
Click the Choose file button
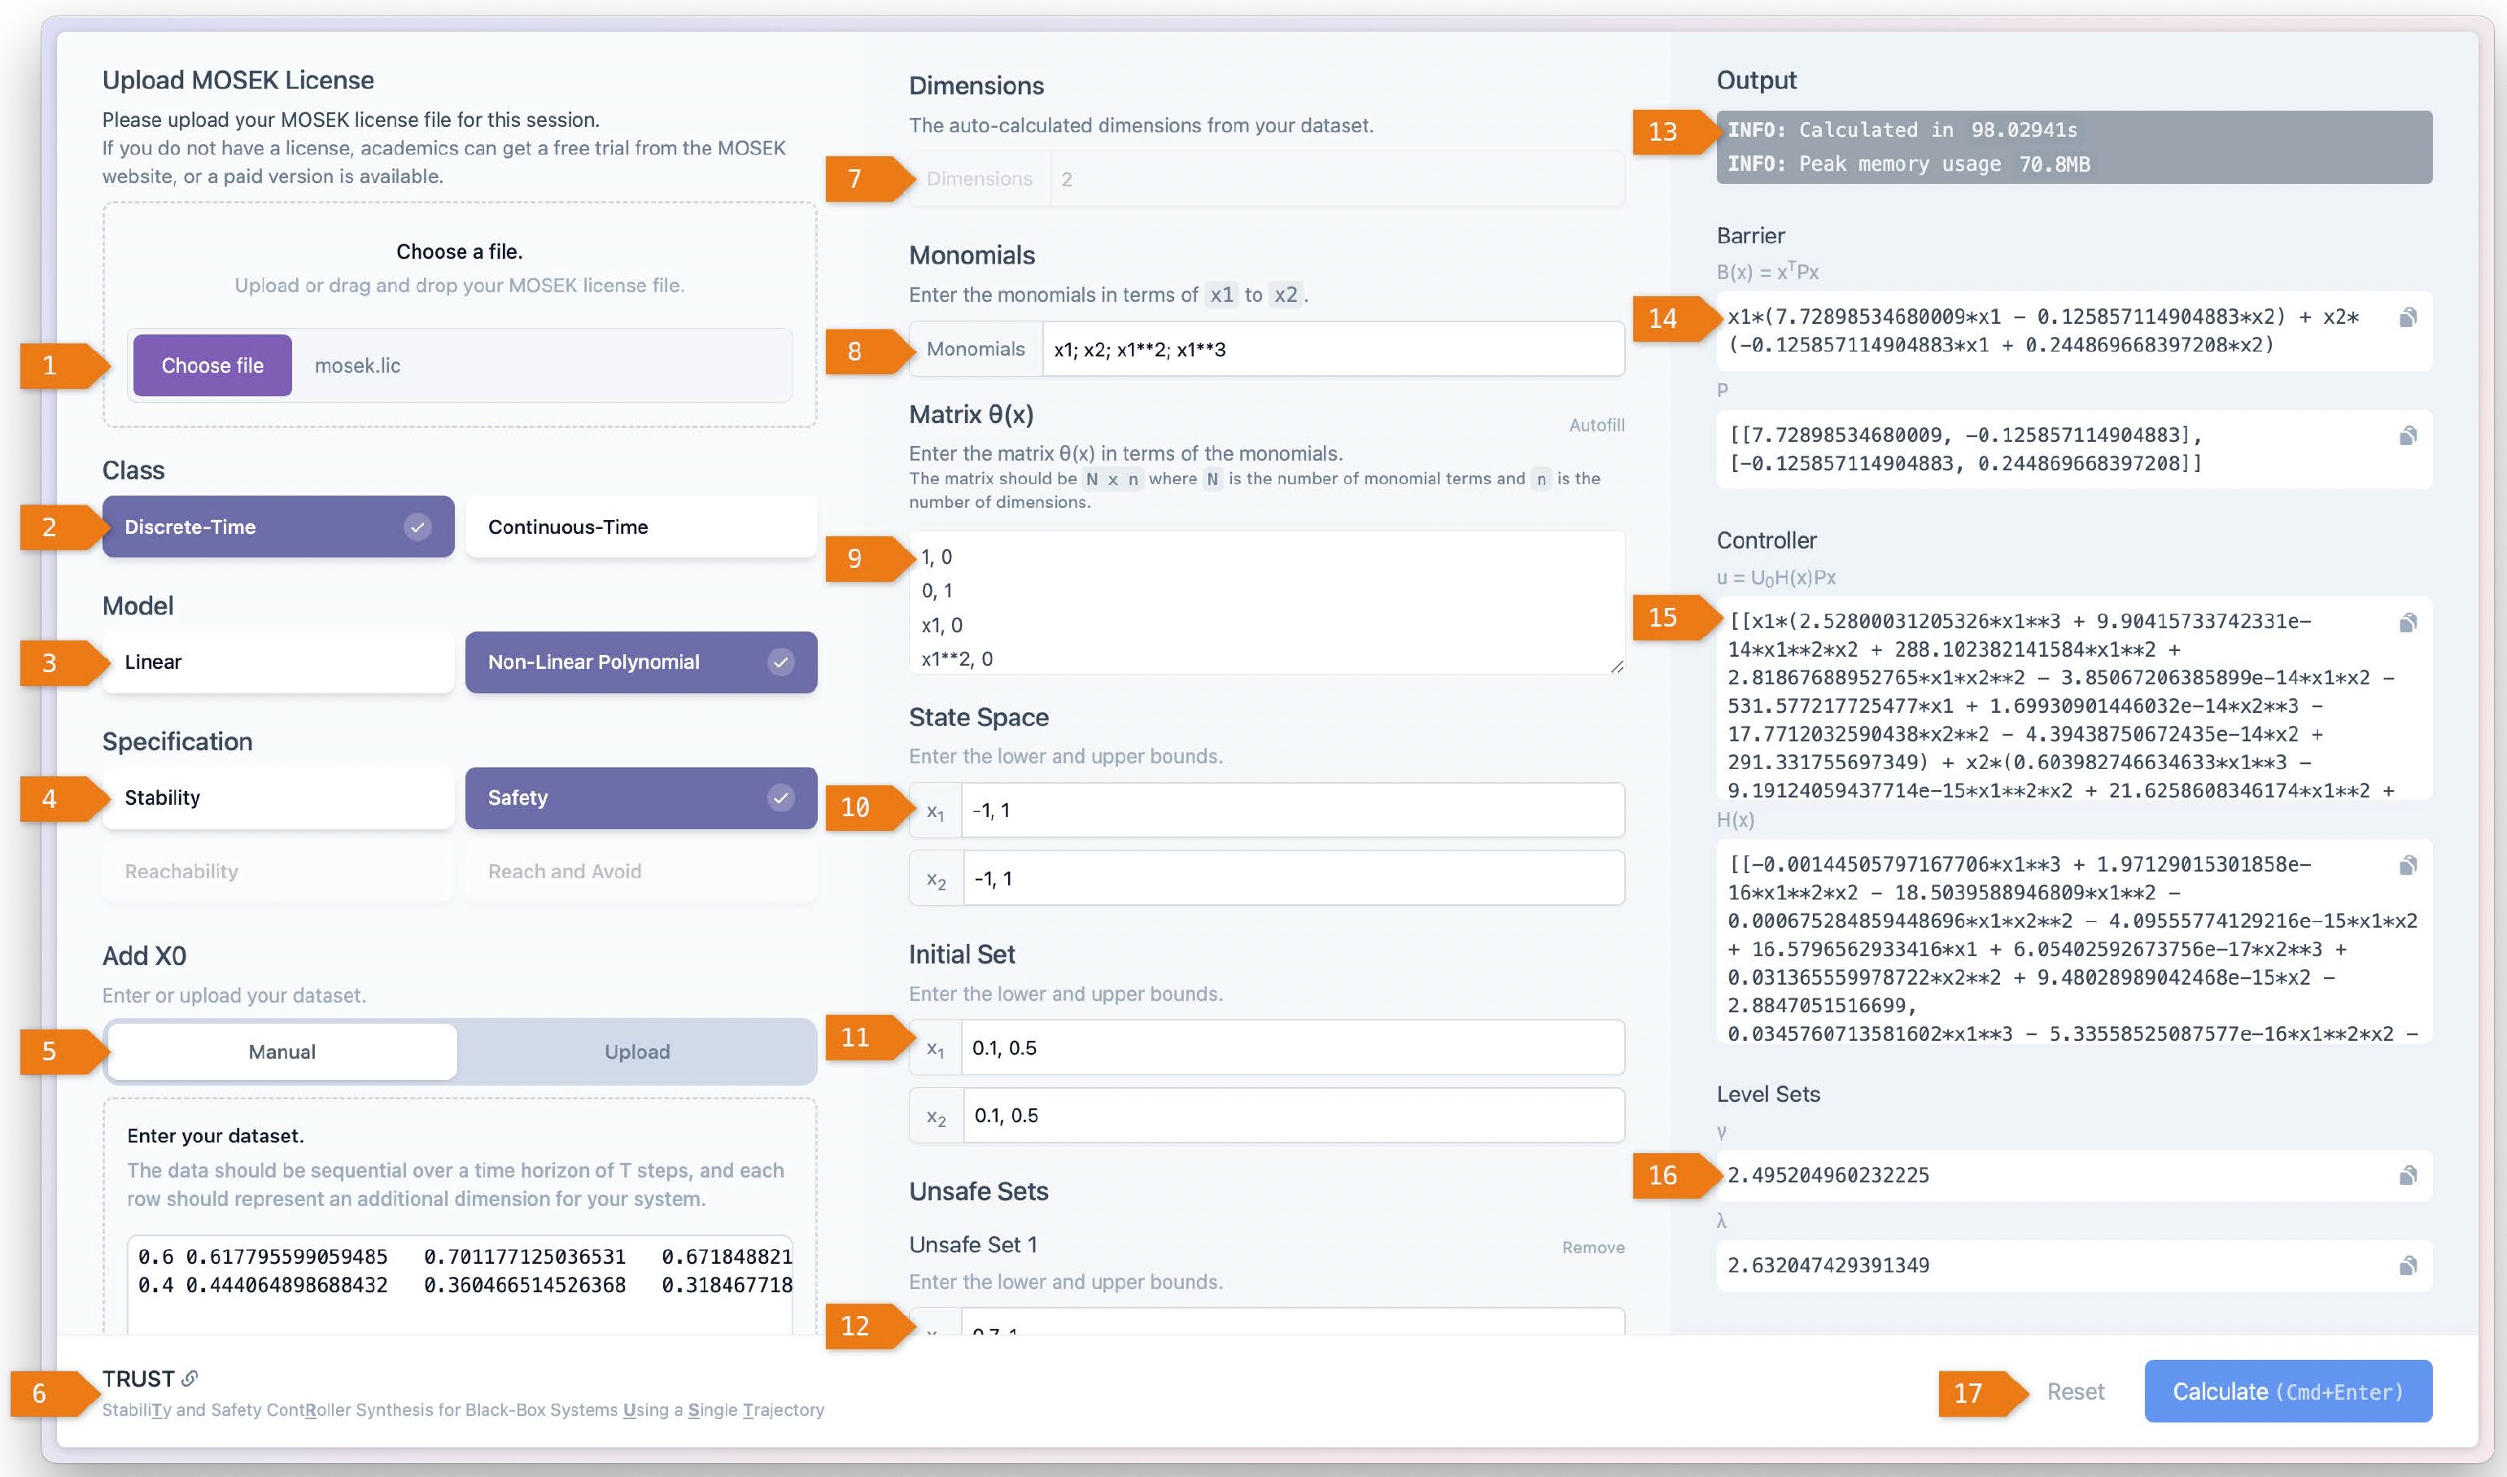click(x=212, y=365)
